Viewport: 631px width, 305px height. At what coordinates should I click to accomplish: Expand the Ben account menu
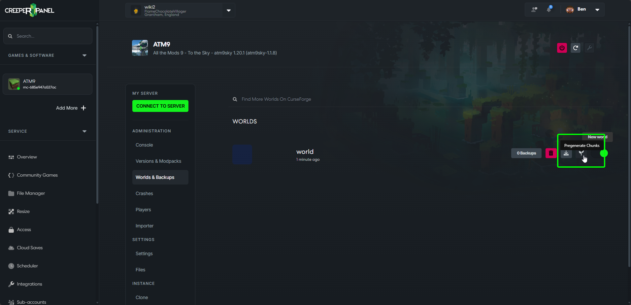point(597,9)
